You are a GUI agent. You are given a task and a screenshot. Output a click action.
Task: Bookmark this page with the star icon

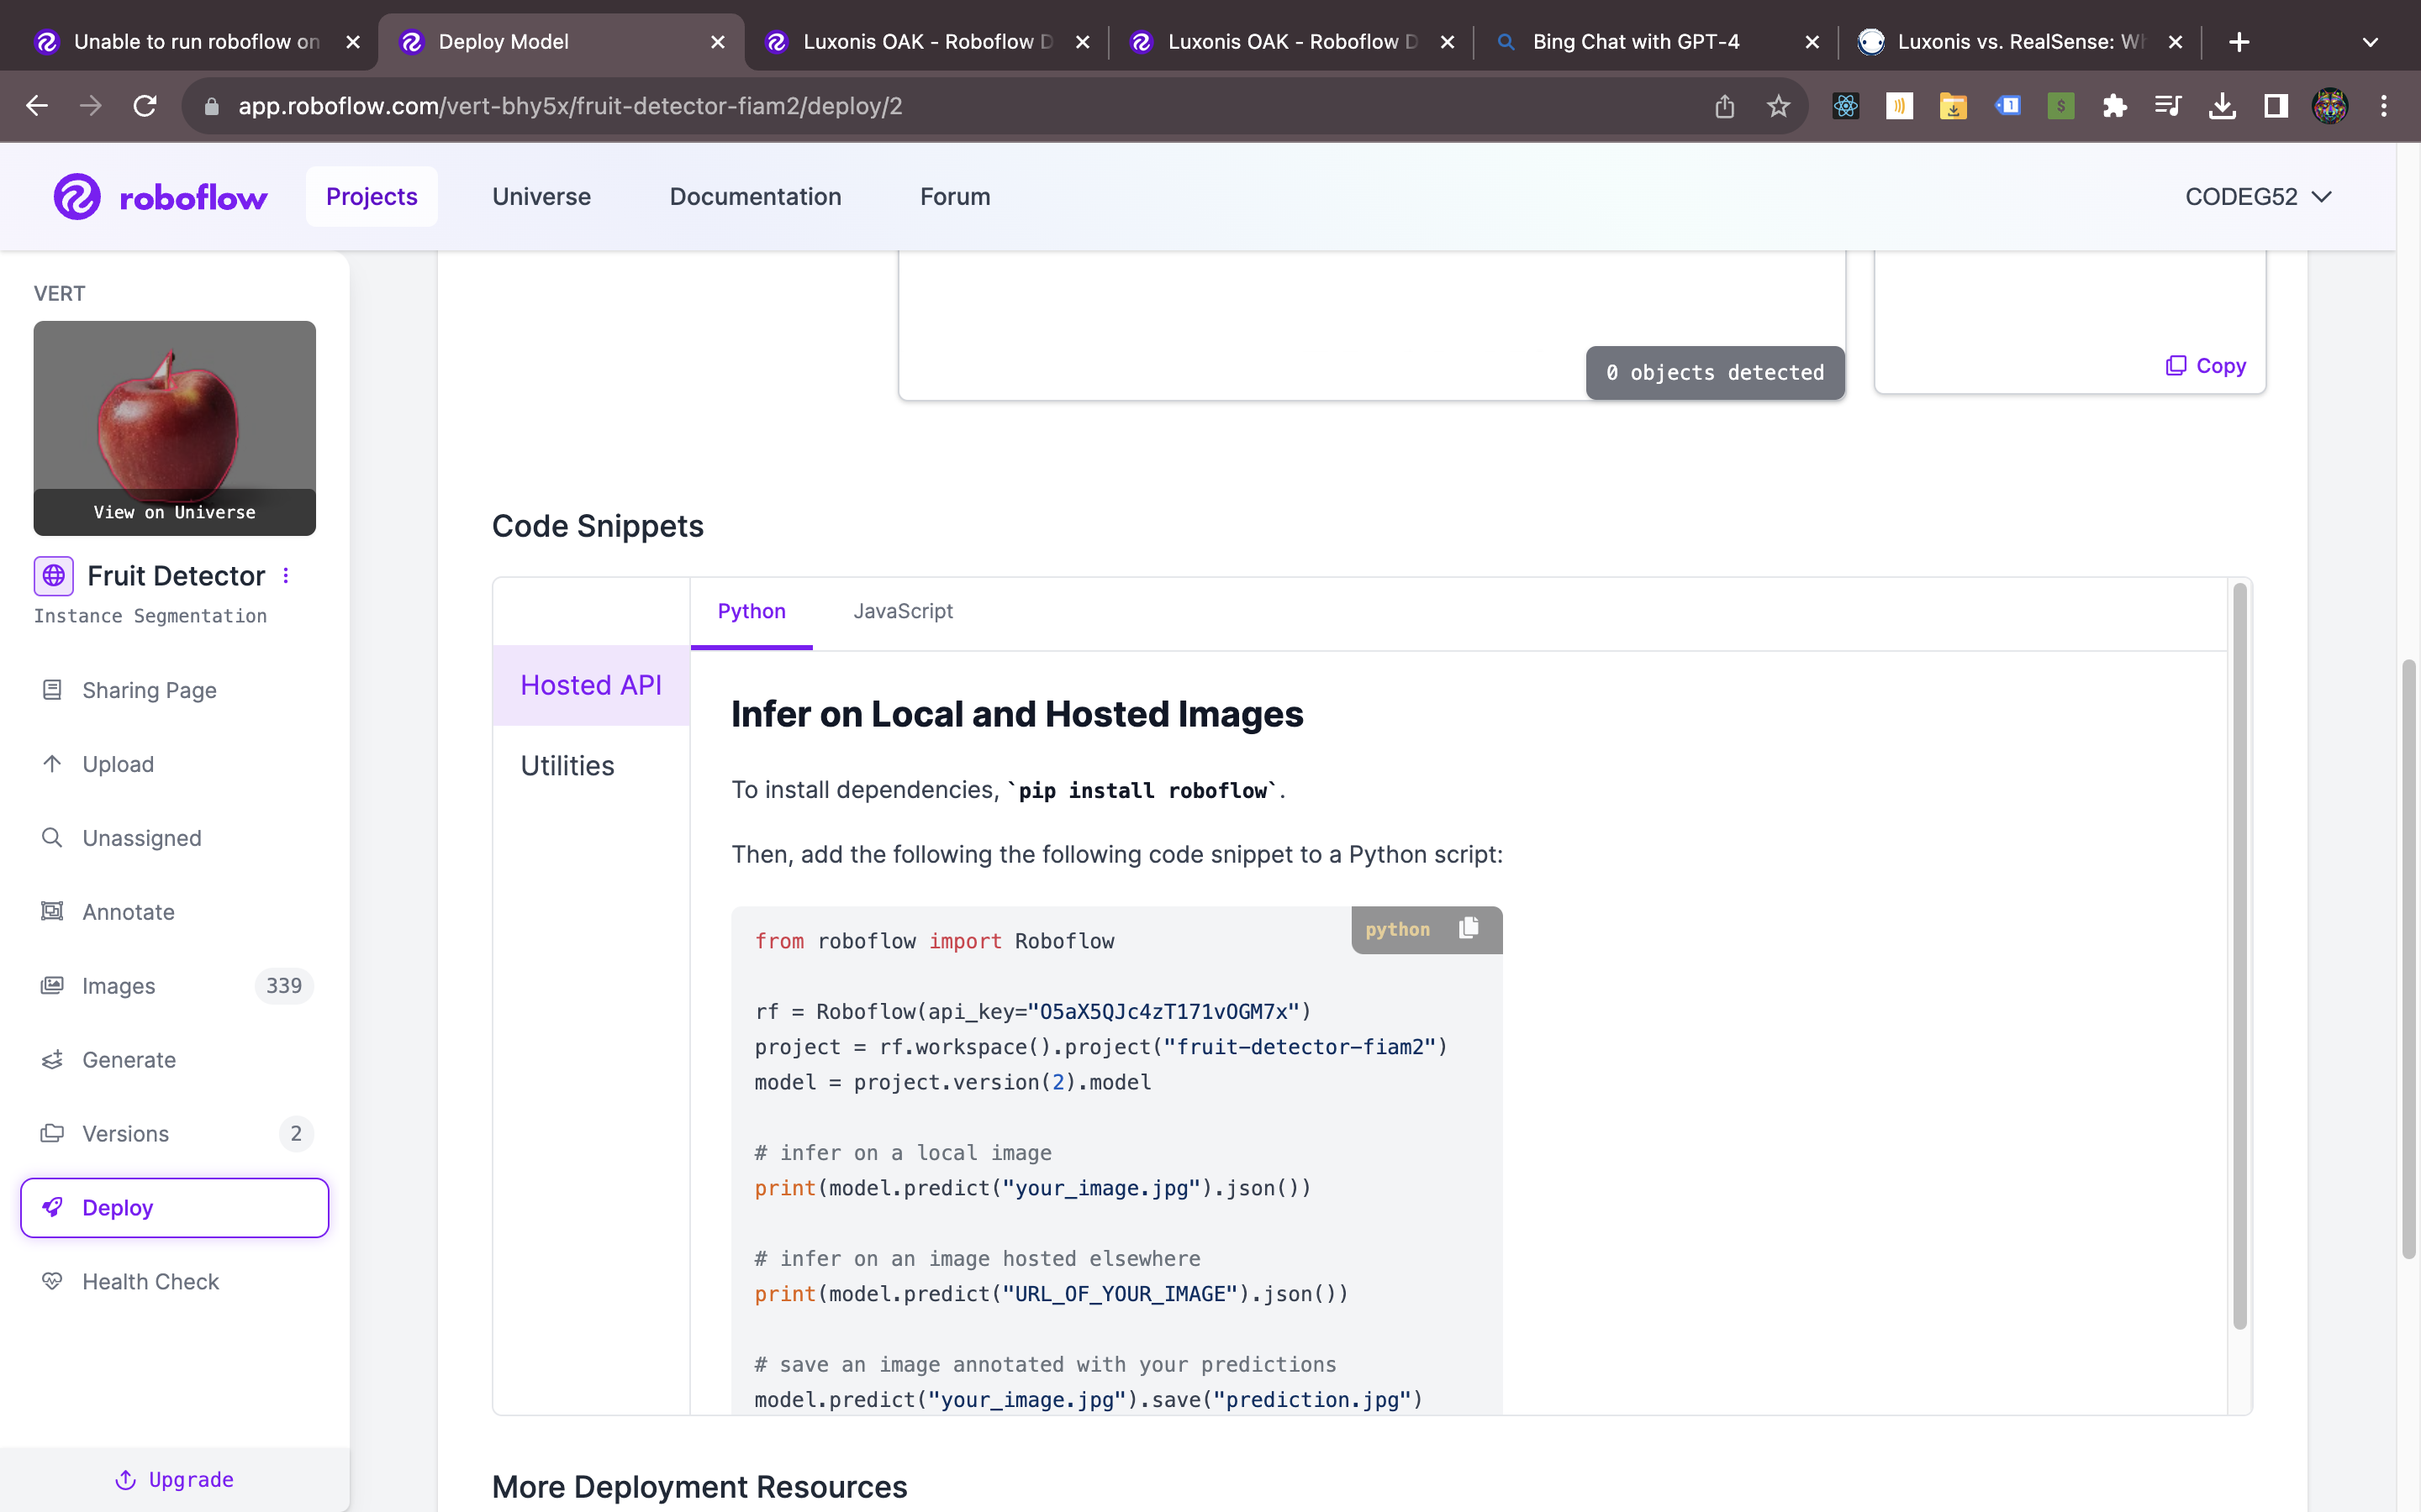click(1778, 106)
